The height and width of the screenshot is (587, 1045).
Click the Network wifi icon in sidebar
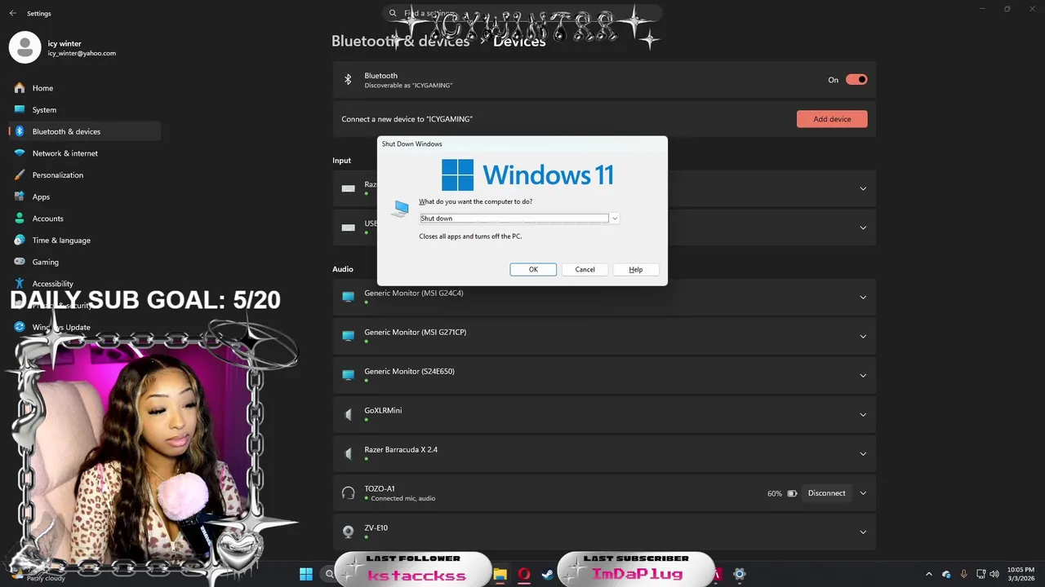(x=20, y=153)
